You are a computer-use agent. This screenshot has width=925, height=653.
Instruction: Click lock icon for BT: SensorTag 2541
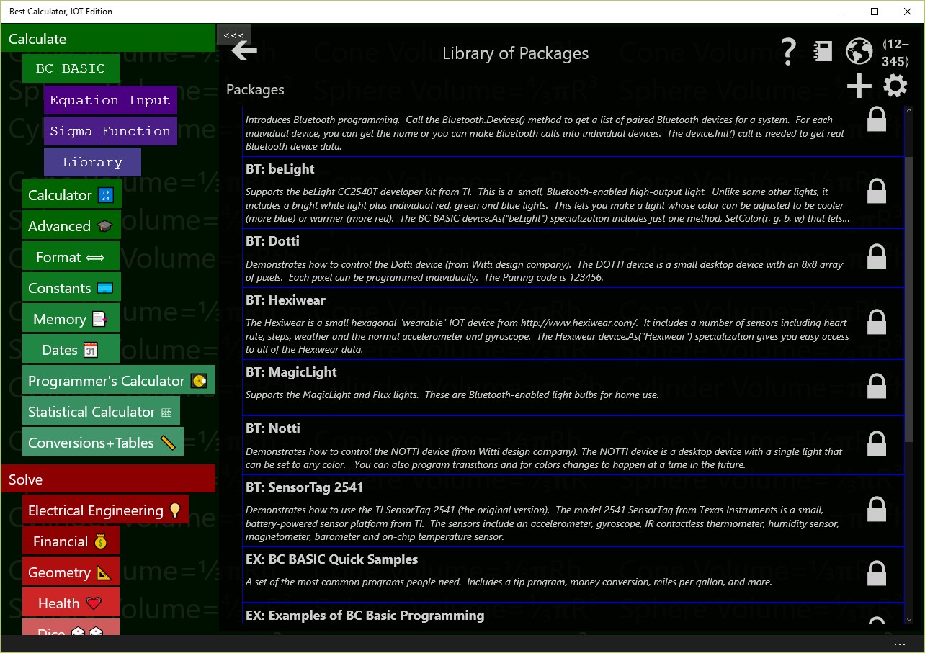point(877,509)
